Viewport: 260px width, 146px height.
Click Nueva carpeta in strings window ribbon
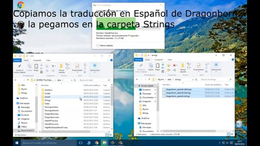tap(183, 68)
